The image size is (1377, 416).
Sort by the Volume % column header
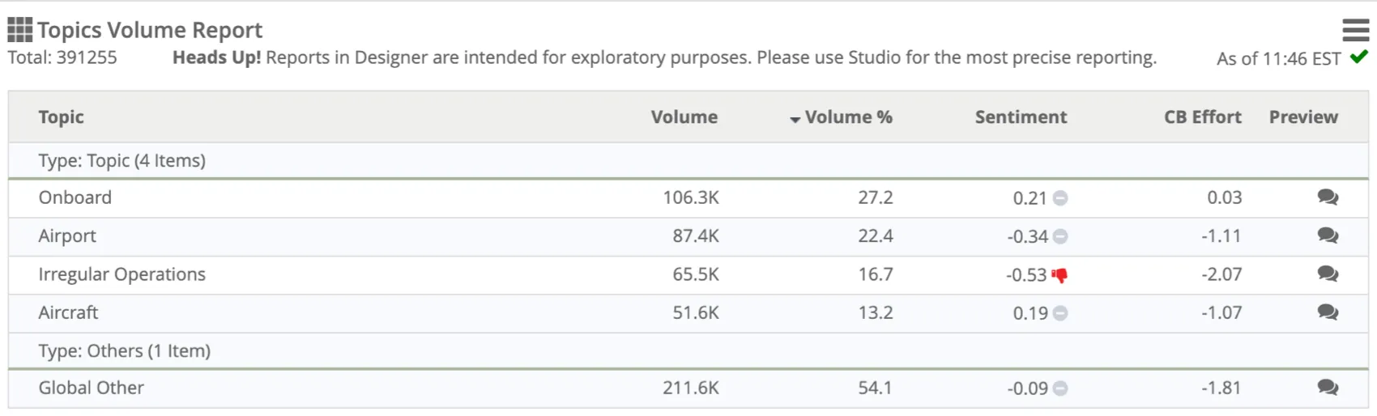point(847,117)
